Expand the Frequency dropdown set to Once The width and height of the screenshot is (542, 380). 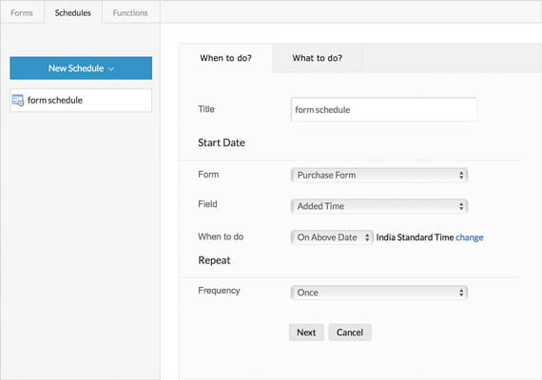click(x=379, y=293)
